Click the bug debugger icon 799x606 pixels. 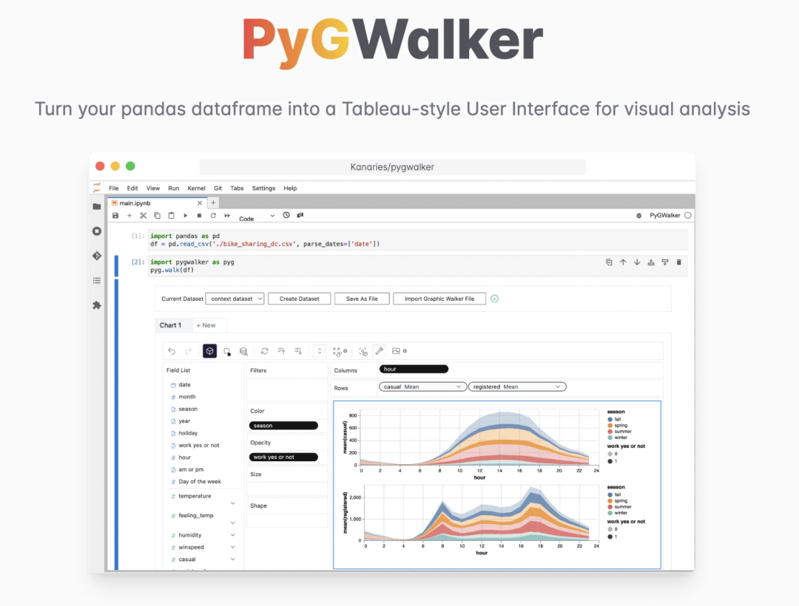[x=639, y=216]
